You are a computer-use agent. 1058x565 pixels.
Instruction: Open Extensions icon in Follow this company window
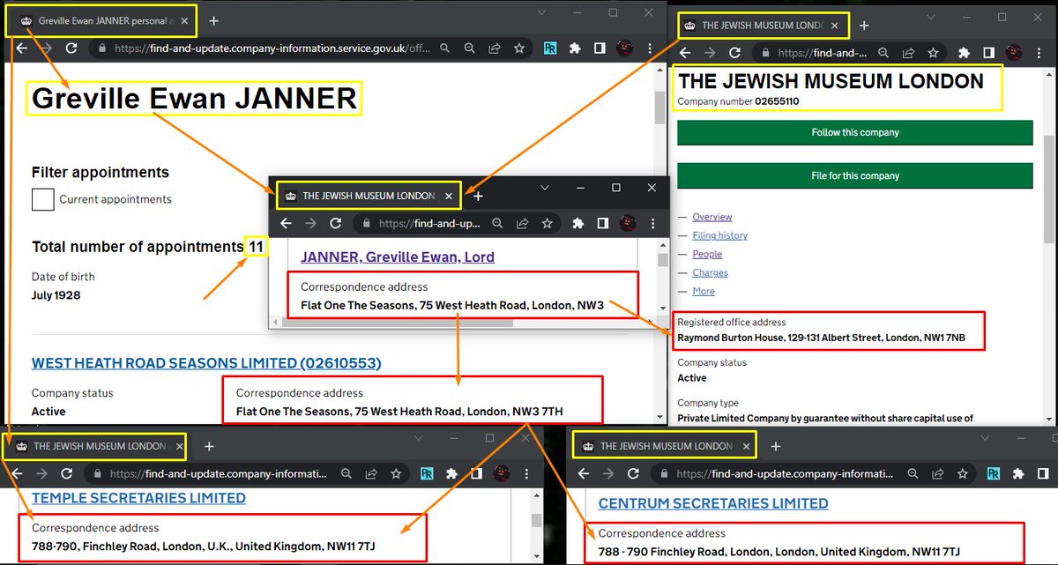966,53
